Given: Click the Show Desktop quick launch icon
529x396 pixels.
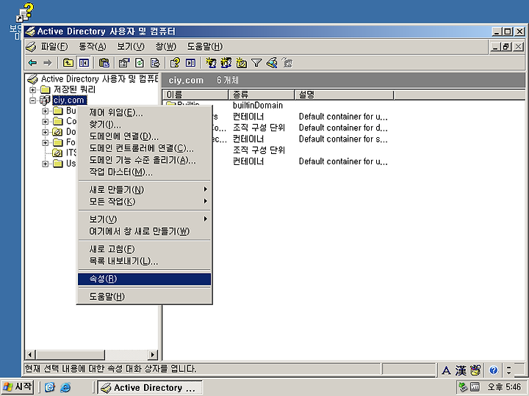Looking at the screenshot, I should 50,388.
